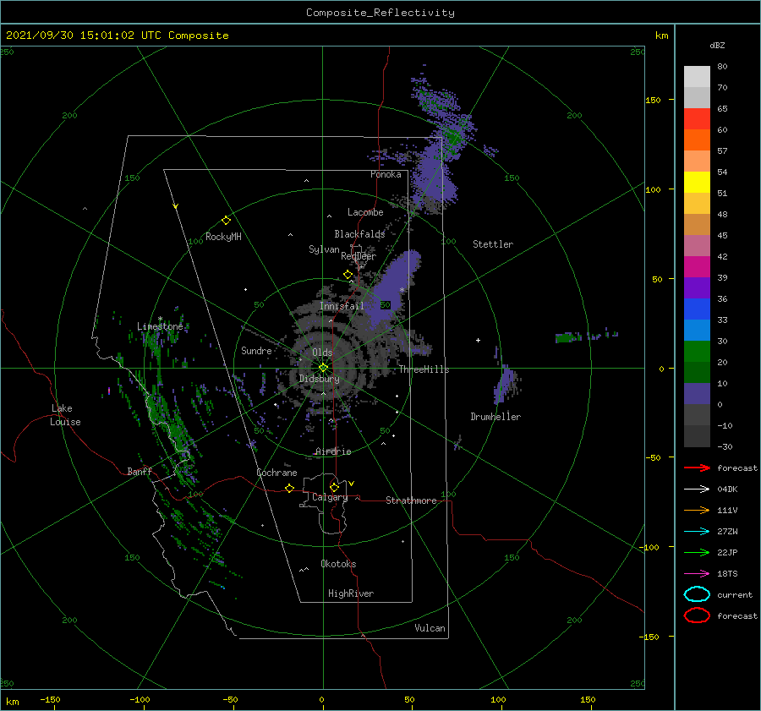This screenshot has width=761, height=711.
Task: Click the white 04DK arrow icon
Action: pos(697,489)
